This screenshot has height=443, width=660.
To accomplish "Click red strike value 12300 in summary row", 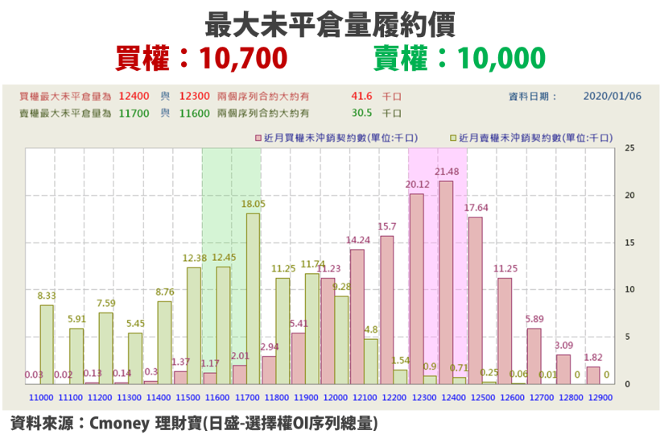I will (x=195, y=96).
